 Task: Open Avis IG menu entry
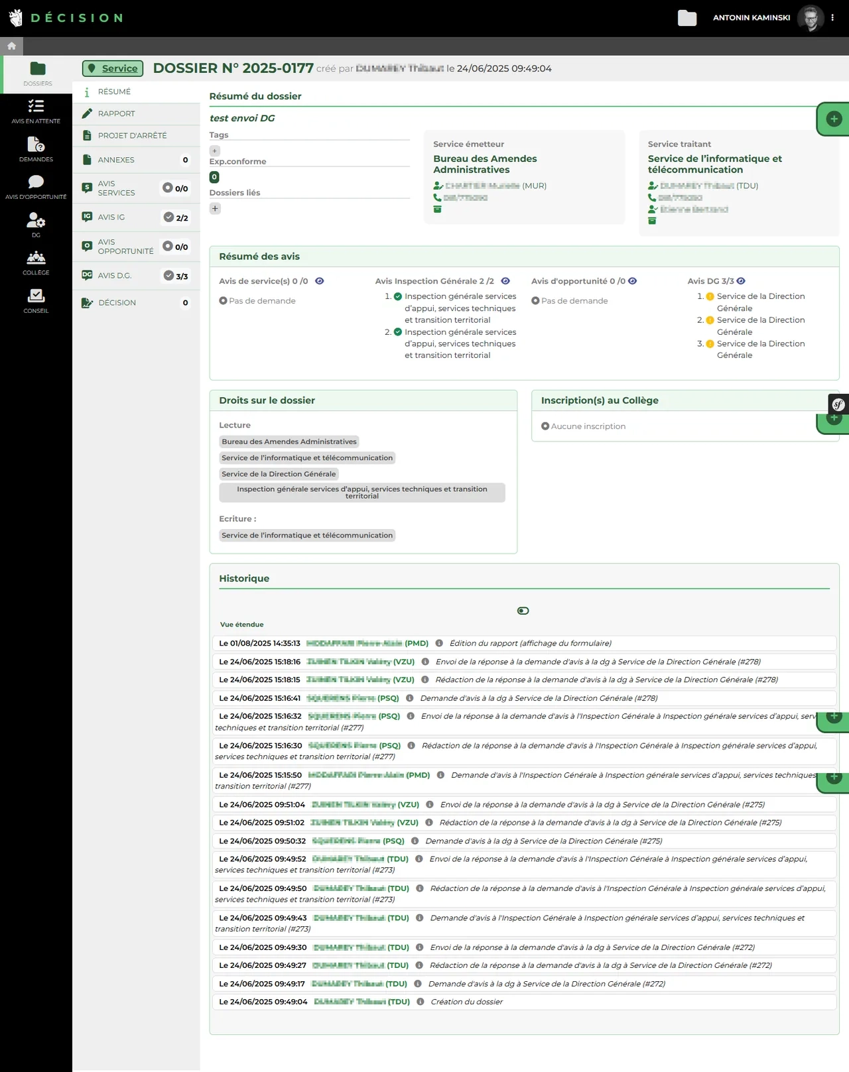(x=136, y=217)
